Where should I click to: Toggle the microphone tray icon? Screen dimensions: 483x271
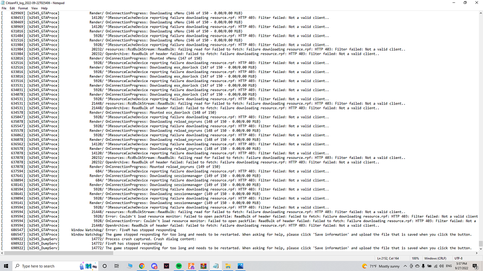pos(423,266)
